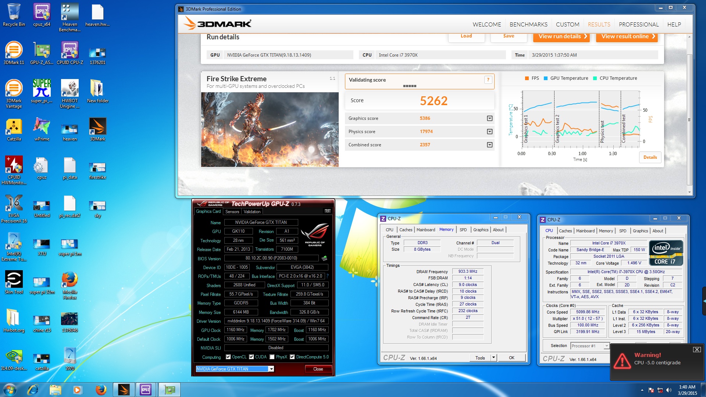The height and width of the screenshot is (397, 706).
Task: Launch cpuz_x64 desktop shortcut
Action: [x=42, y=15]
